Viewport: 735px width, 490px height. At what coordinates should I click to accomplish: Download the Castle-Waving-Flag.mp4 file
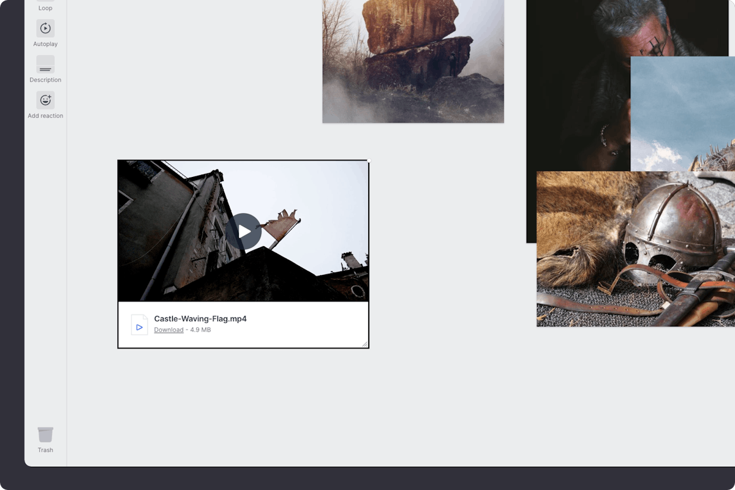coord(168,330)
